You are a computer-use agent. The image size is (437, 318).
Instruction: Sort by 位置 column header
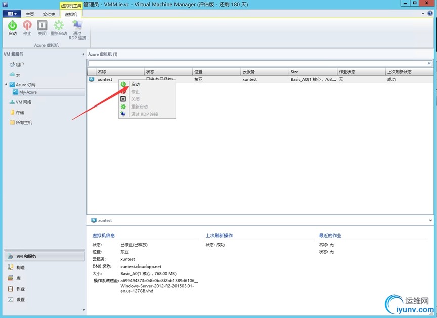click(216, 72)
